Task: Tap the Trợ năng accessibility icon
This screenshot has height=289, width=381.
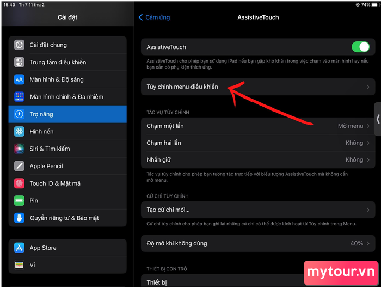Action: (19, 114)
